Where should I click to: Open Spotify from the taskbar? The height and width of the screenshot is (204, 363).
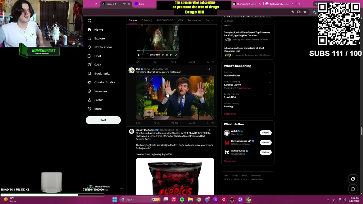[x=182, y=199]
